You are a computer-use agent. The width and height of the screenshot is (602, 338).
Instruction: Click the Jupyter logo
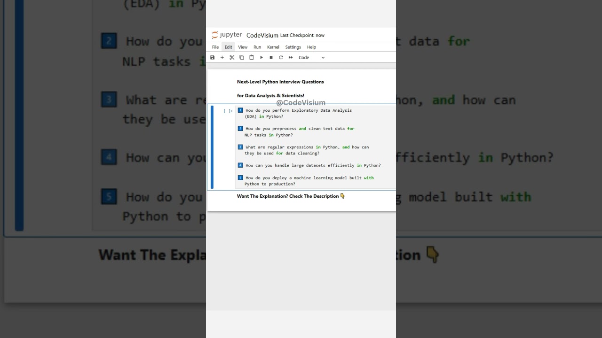(x=227, y=35)
